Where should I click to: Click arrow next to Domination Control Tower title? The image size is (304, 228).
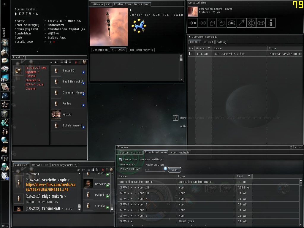coord(131,10)
